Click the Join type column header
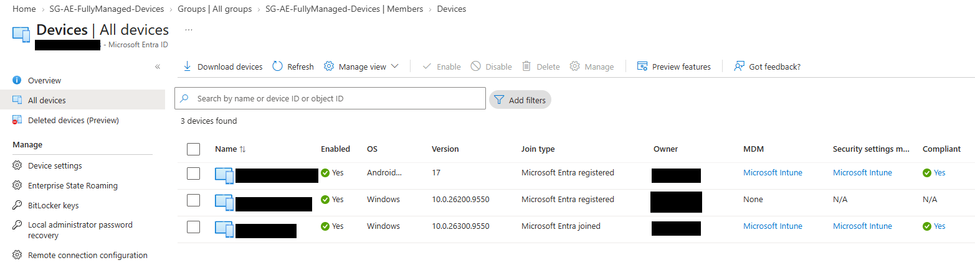The image size is (975, 273). [x=538, y=149]
